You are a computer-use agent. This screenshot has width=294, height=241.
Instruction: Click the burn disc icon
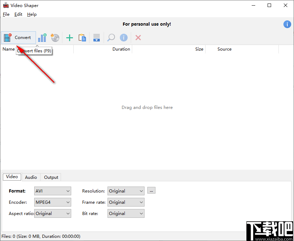55,38
